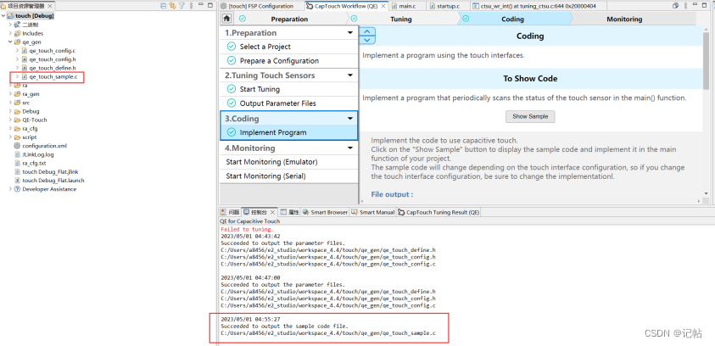Expand the script folder arrow
Image resolution: width=715 pixels, height=346 pixels.
[x=10, y=137]
